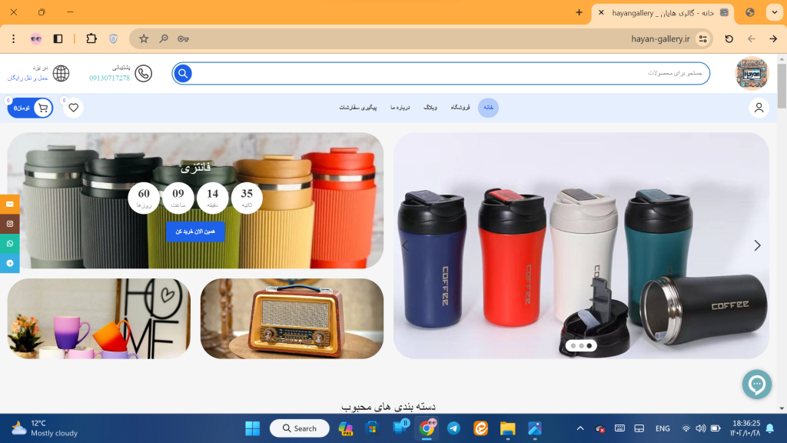Select the خانه home menu item
This screenshot has width=787, height=443.
[488, 108]
